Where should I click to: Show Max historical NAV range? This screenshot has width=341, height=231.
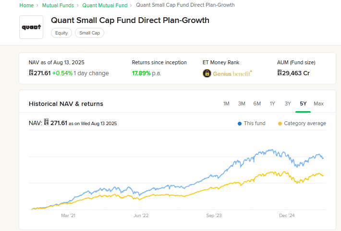(318, 104)
